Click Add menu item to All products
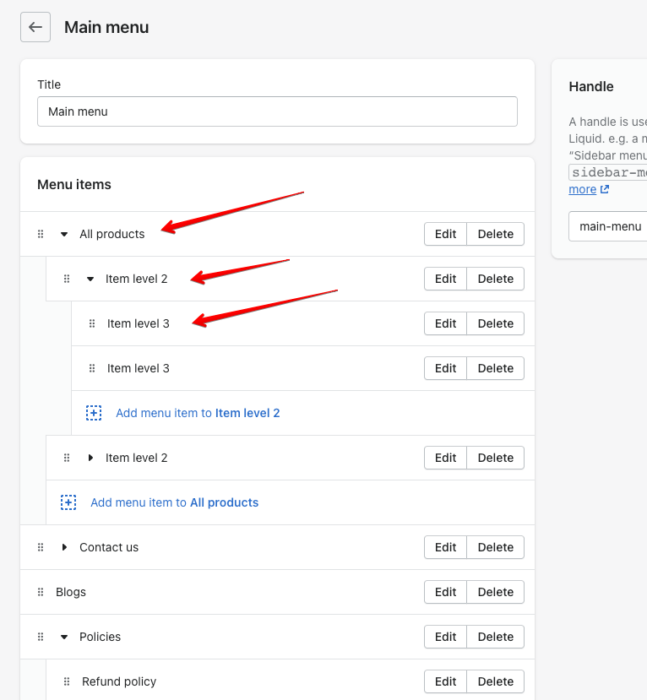Image resolution: width=647 pixels, height=700 pixels. click(175, 502)
